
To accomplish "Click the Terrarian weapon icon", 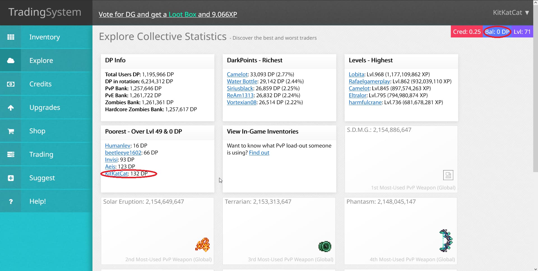I will [325, 246].
